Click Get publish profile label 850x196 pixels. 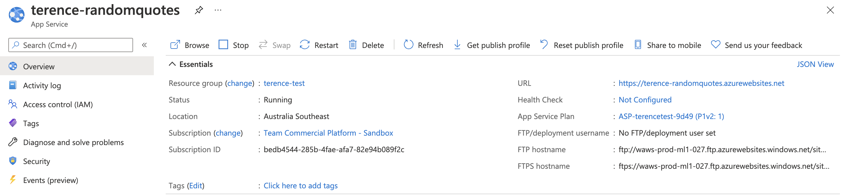[x=498, y=45]
